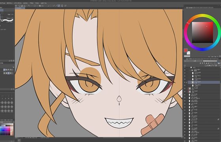Select the highlighted anti-aliasing level button
221x142 pixels.
point(9,73)
